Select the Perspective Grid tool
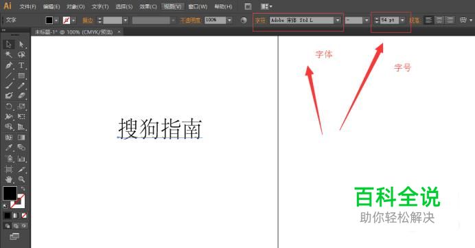Screen dimensions: 475x248 point(21,126)
